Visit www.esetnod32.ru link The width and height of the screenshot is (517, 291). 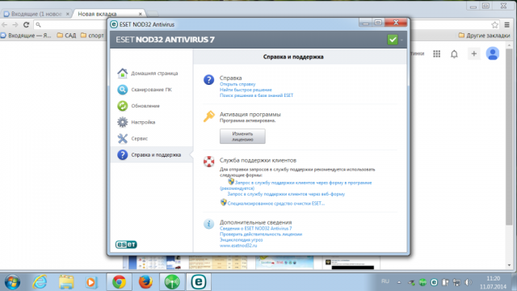238,246
